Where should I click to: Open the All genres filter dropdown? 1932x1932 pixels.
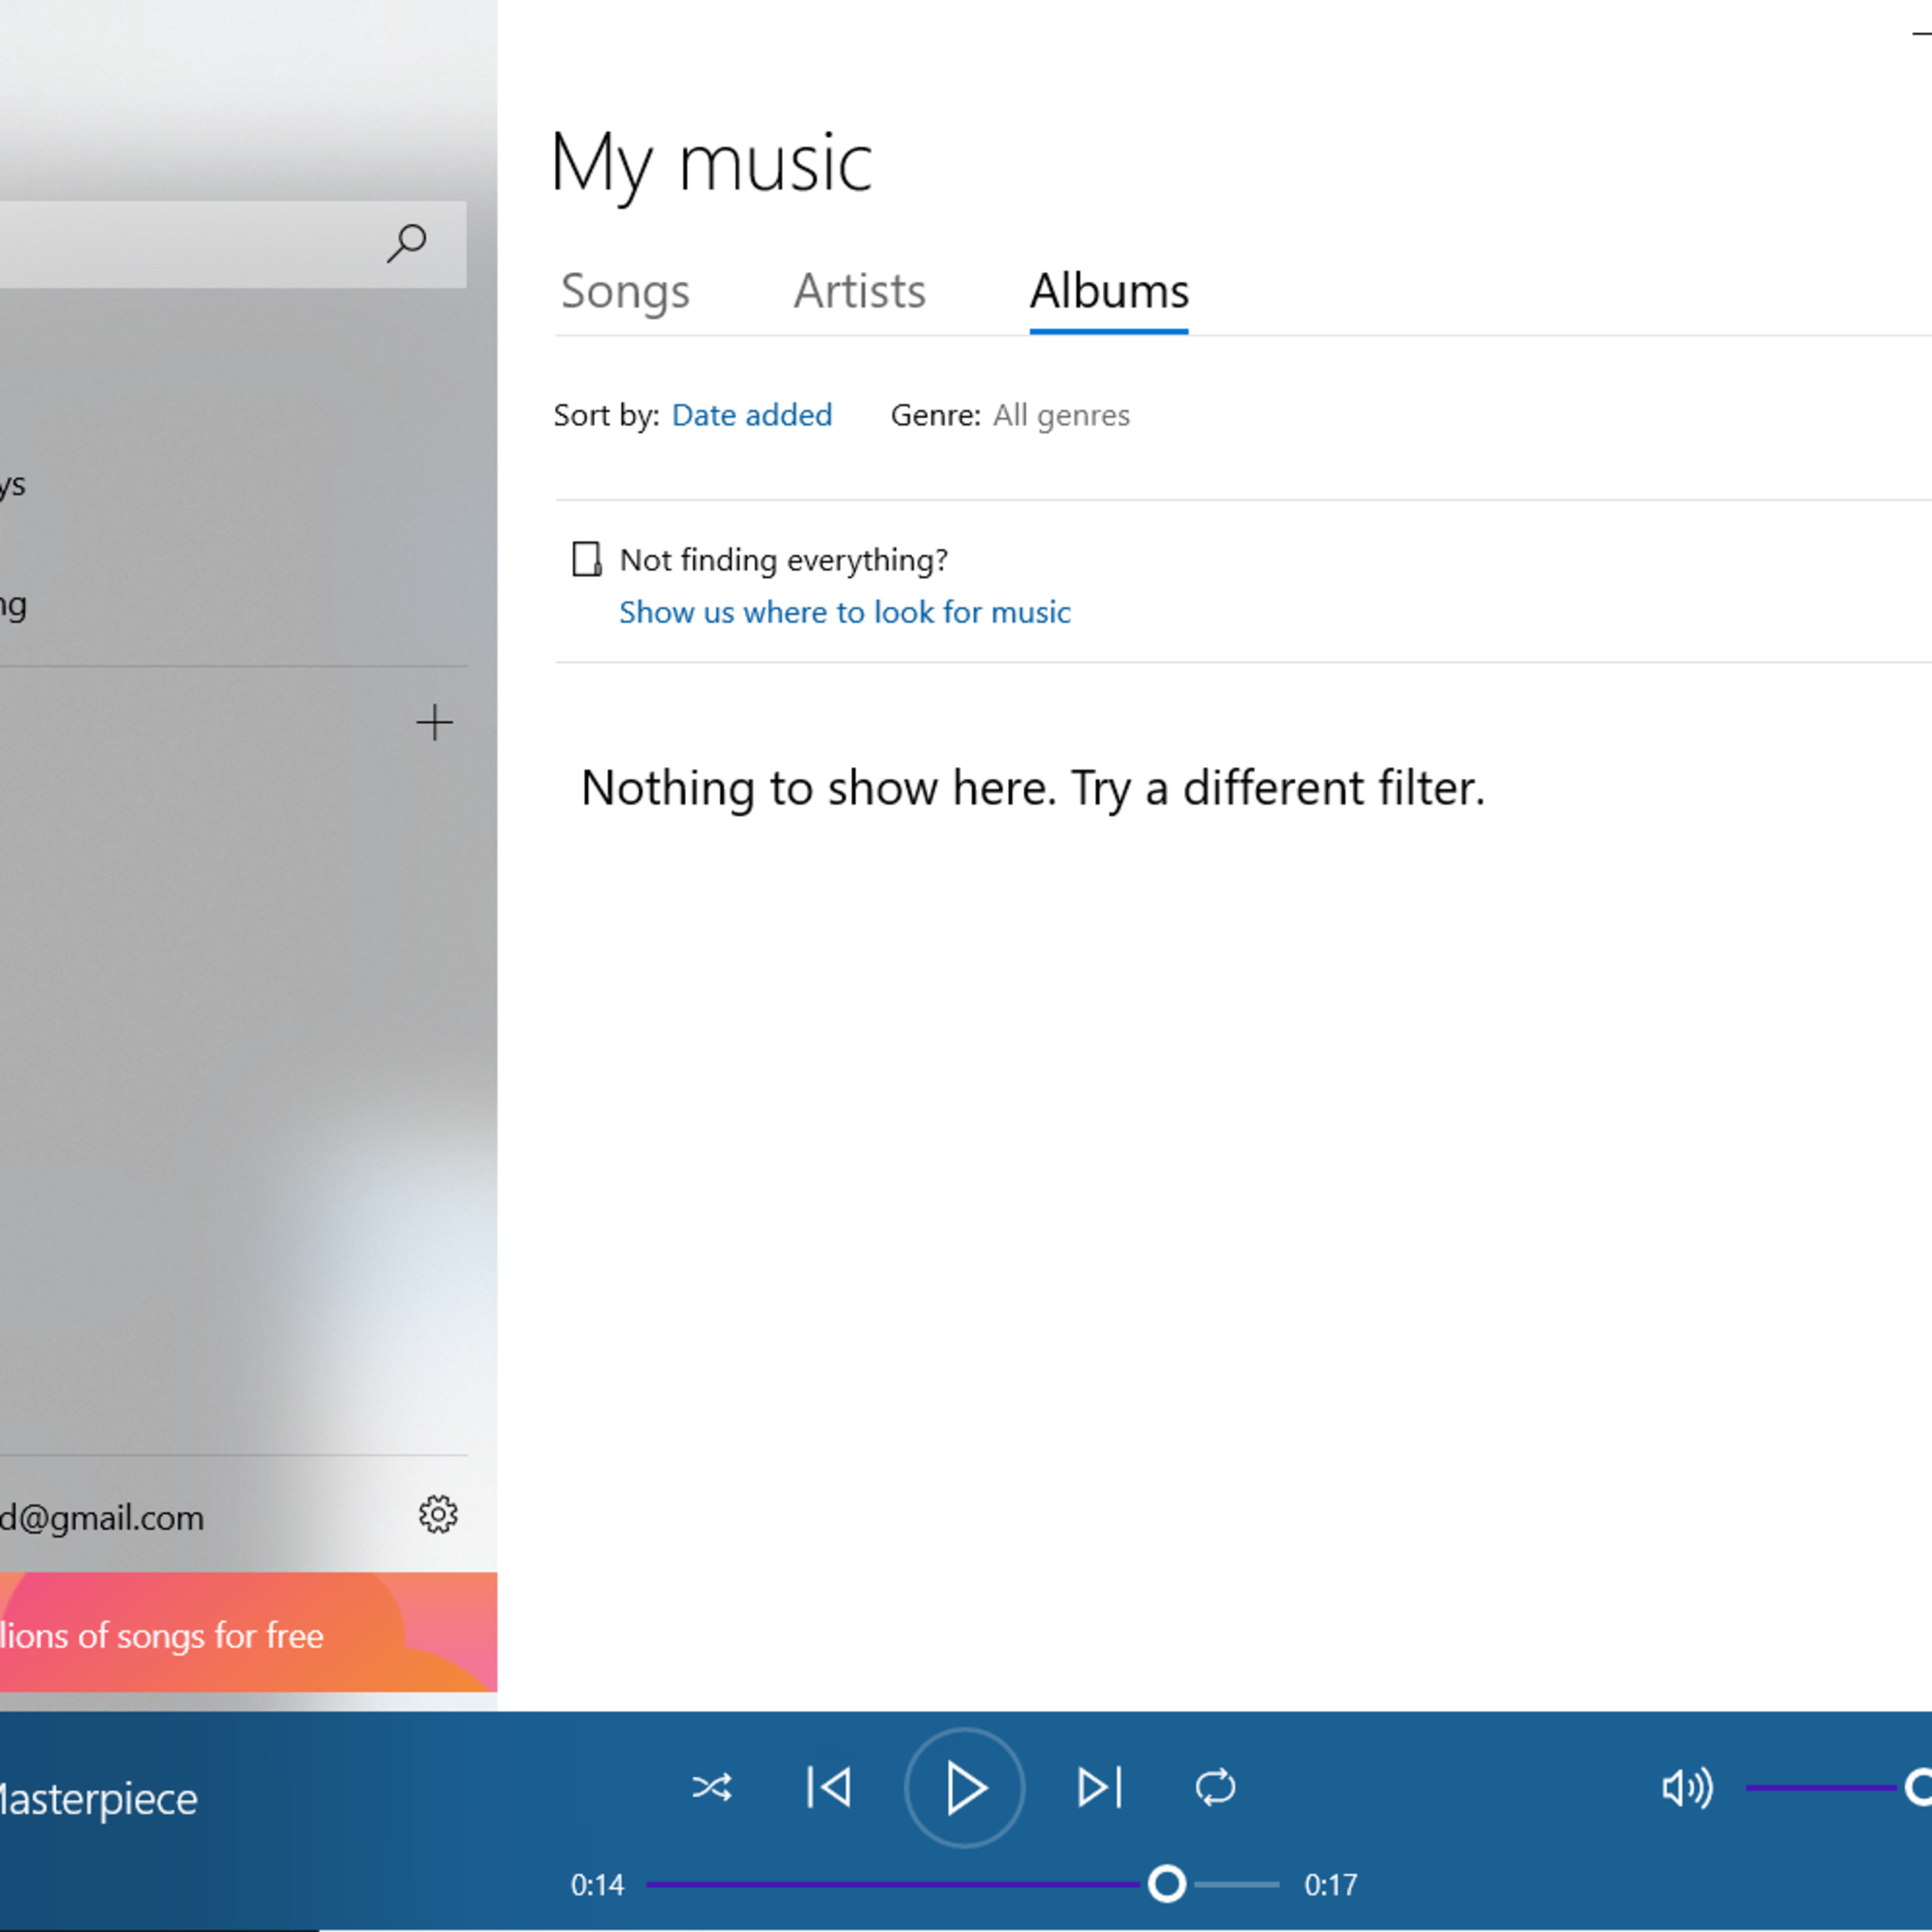point(1061,415)
